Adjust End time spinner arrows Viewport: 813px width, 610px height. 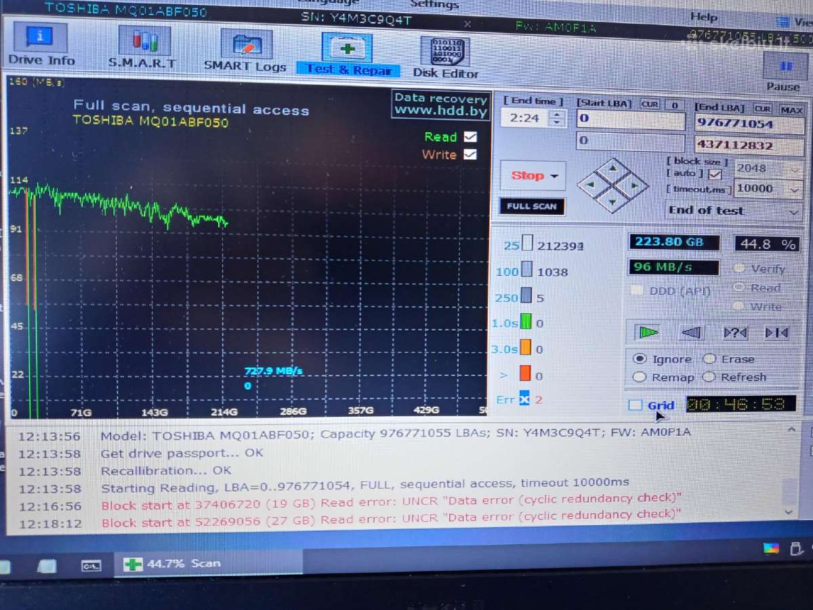pyautogui.click(x=557, y=119)
